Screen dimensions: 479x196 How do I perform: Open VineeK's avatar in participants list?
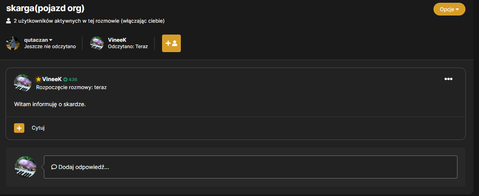(97, 44)
